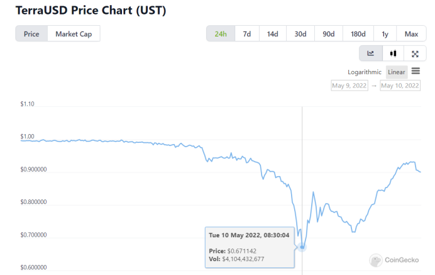The image size is (435, 275).
Task: Choose the 14d time range
Action: tap(272, 34)
